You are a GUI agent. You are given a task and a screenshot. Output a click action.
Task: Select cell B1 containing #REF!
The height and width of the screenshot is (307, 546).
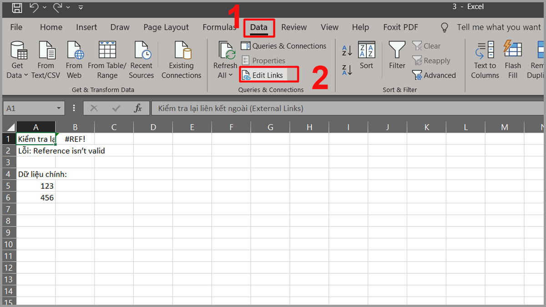click(x=75, y=139)
